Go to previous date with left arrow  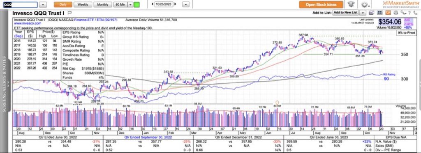pos(152,4)
